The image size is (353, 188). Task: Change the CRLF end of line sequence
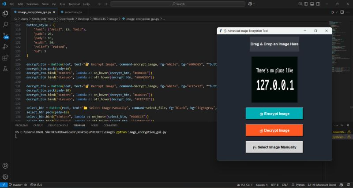285,185
